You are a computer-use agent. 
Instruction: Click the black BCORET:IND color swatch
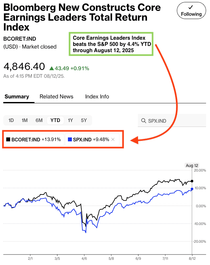pyautogui.click(x=8, y=139)
